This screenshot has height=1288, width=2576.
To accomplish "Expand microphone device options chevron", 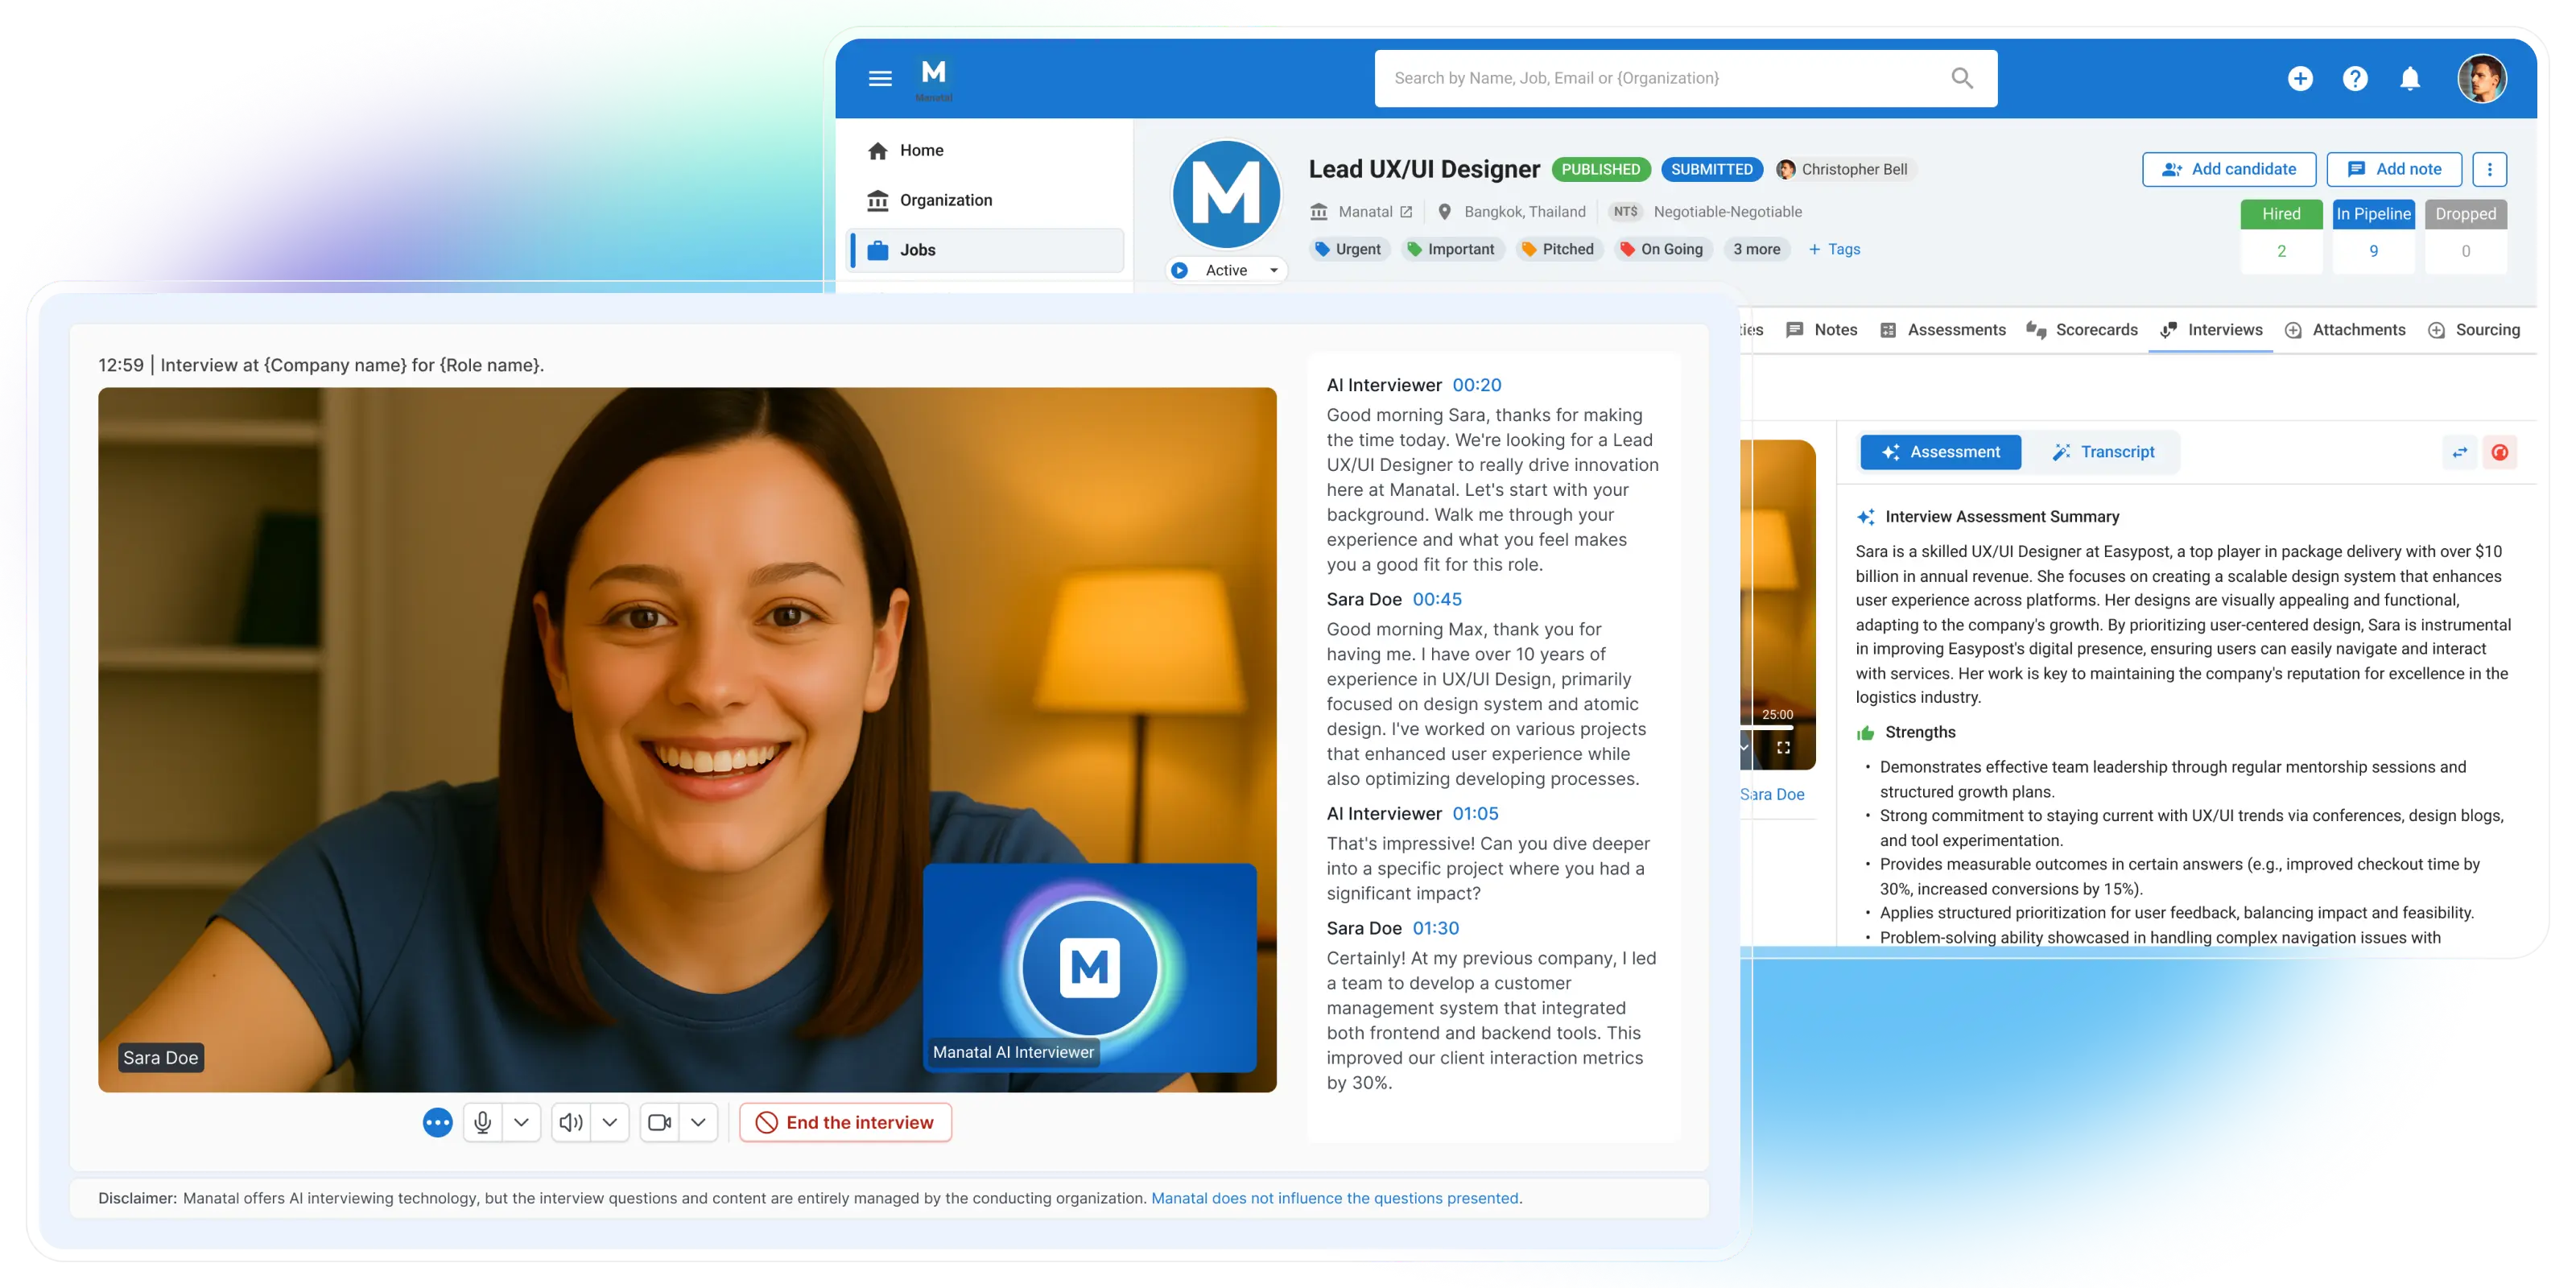I will coord(521,1122).
